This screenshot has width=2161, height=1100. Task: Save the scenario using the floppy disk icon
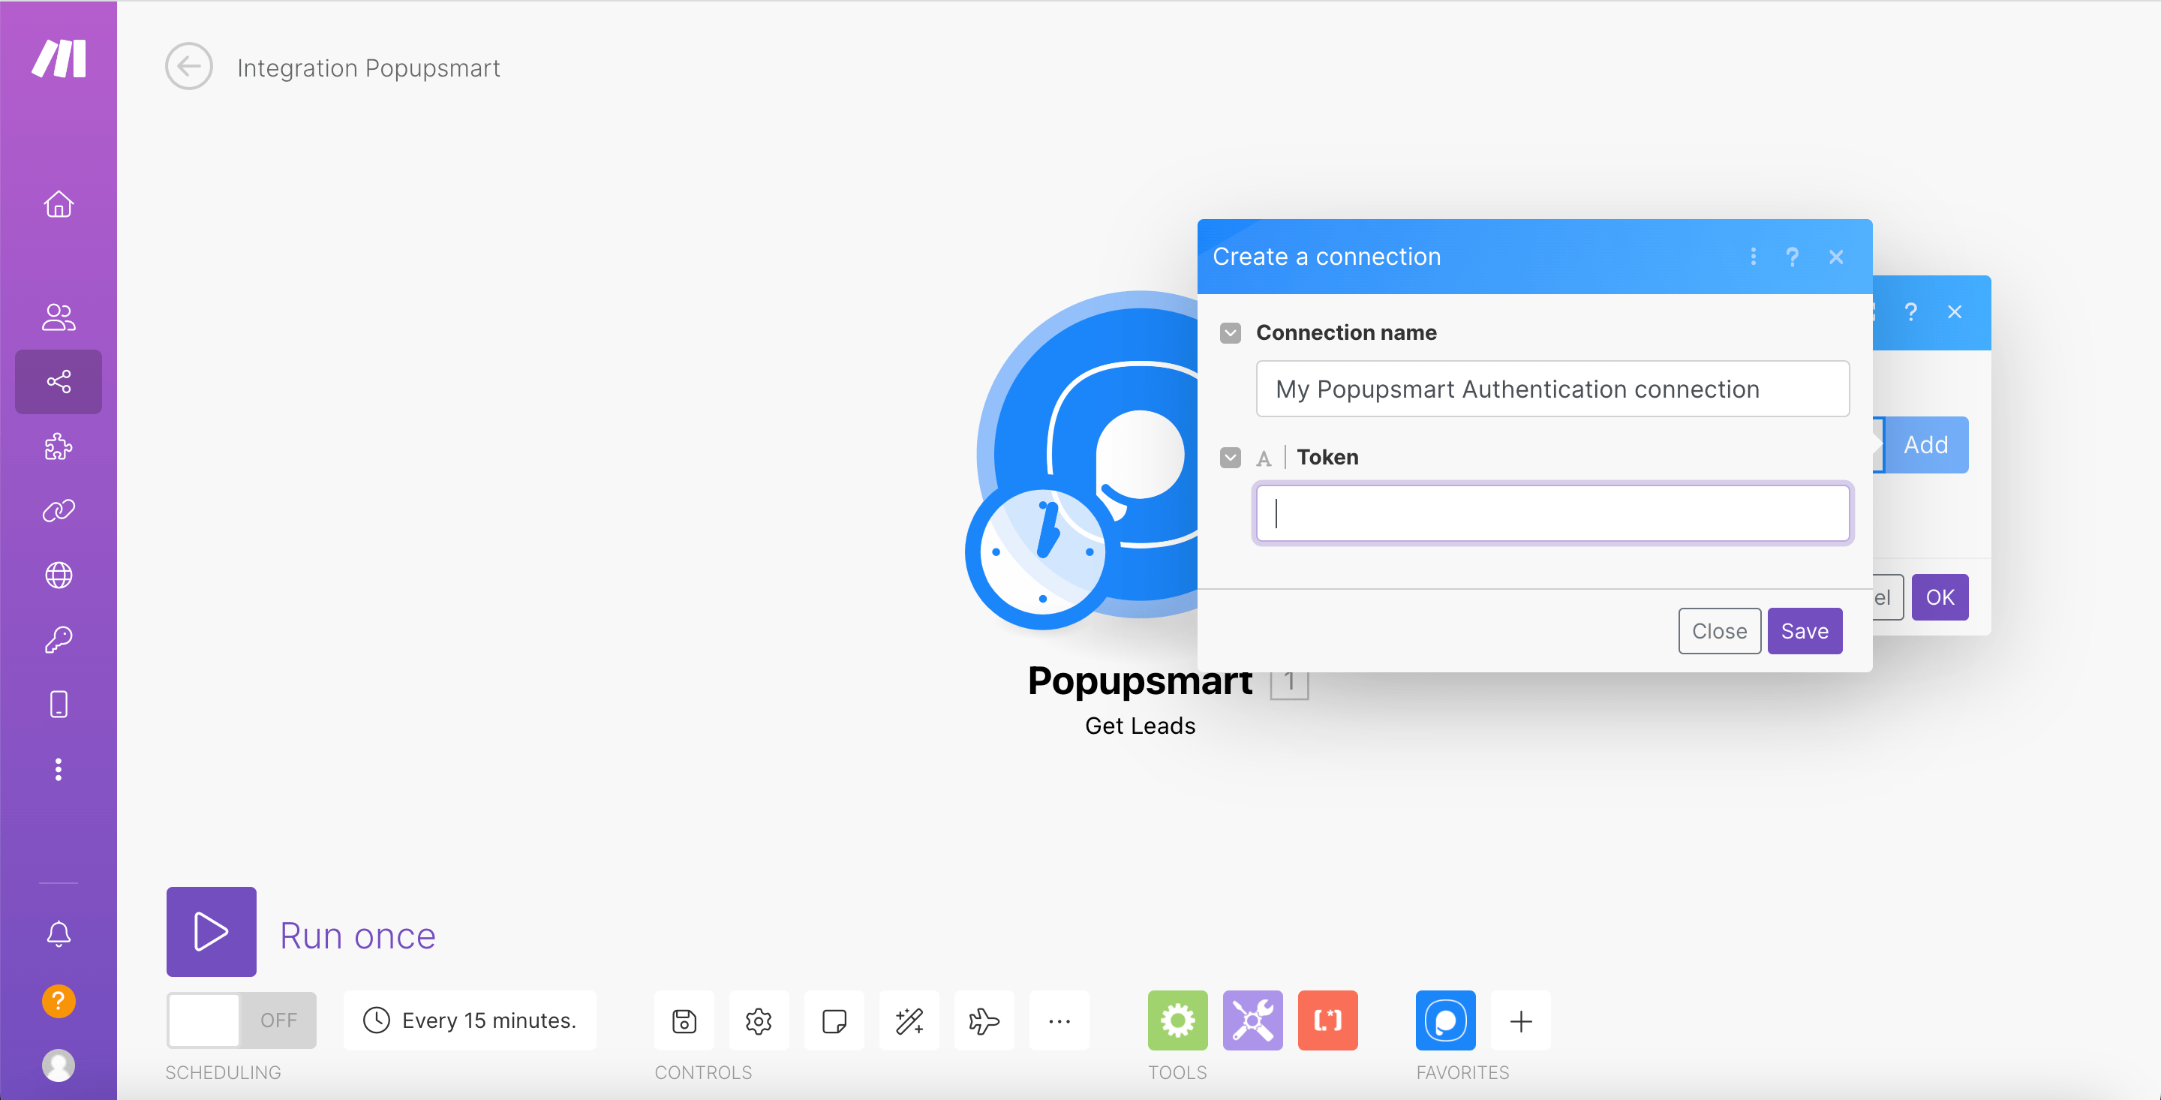[683, 1020]
